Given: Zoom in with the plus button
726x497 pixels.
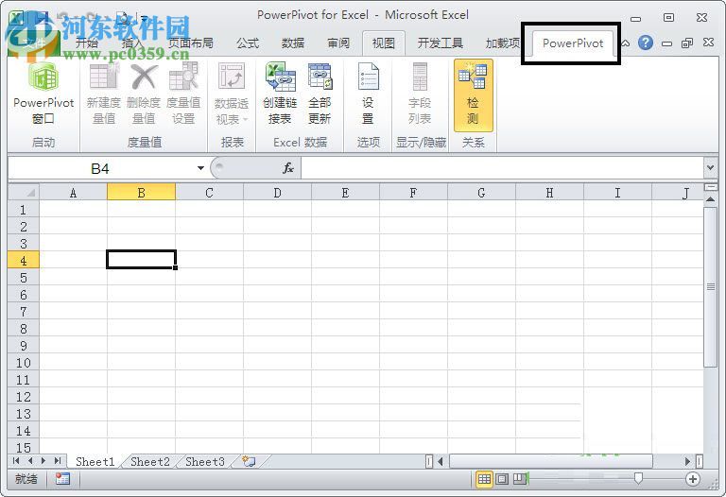Looking at the screenshot, I should (693, 479).
